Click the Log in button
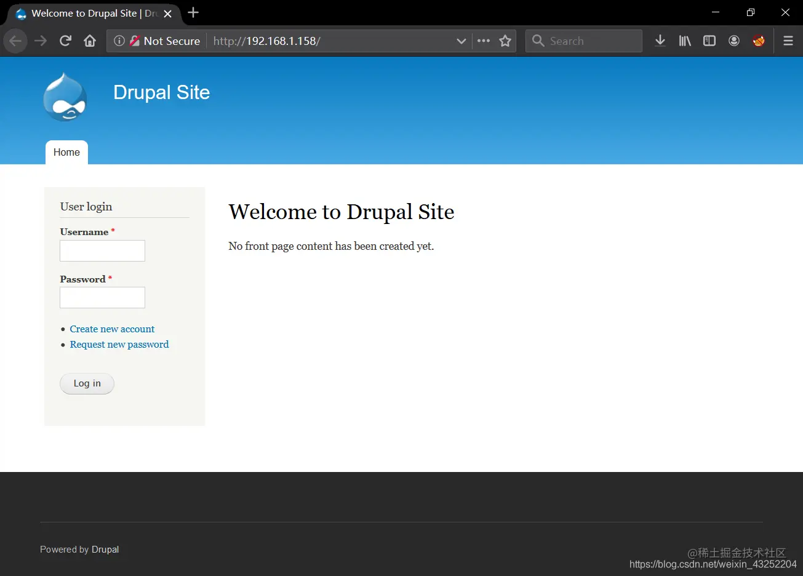This screenshot has width=803, height=576. pos(87,383)
